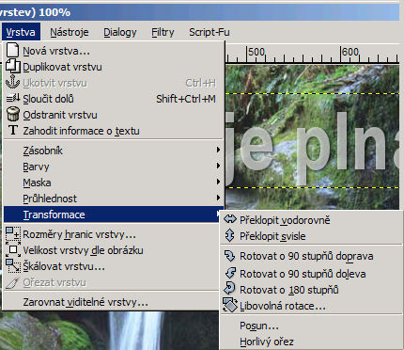Image resolution: width=404 pixels, height=350 pixels.
Task: Select Posun... entry
Action: [x=312, y=326]
